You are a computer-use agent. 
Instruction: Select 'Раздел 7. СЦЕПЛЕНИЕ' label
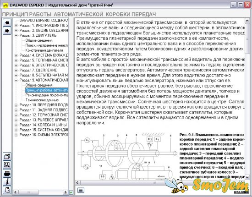tap(38, 71)
